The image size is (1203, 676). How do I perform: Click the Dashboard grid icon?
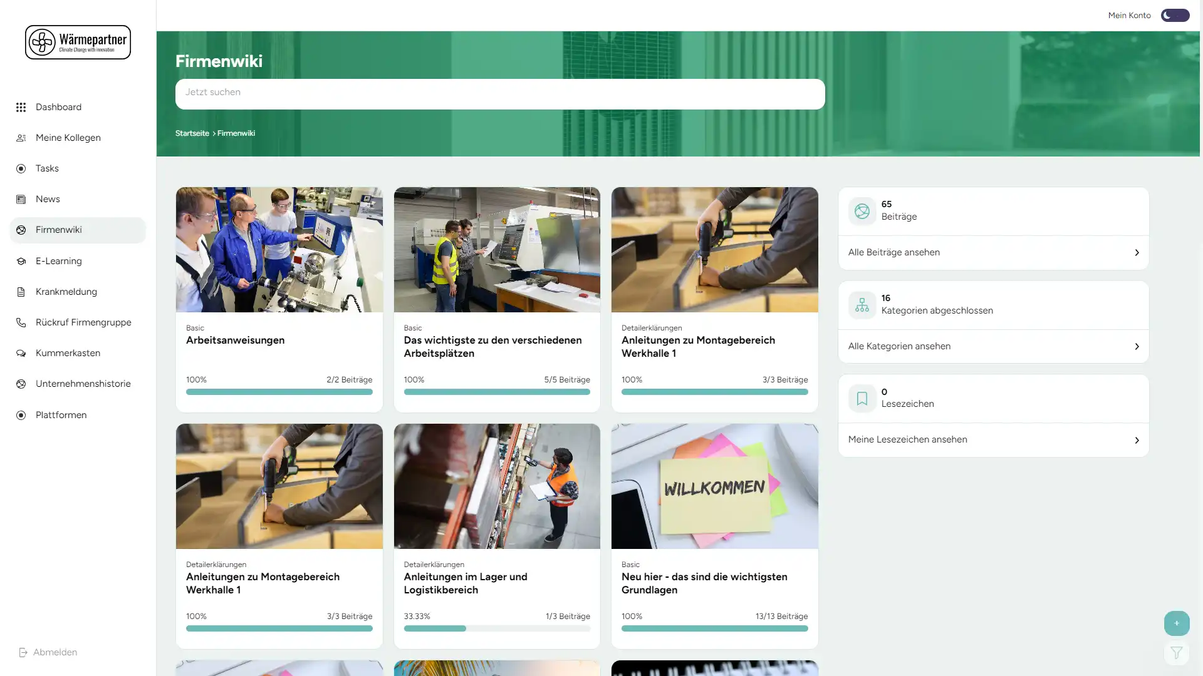click(21, 107)
